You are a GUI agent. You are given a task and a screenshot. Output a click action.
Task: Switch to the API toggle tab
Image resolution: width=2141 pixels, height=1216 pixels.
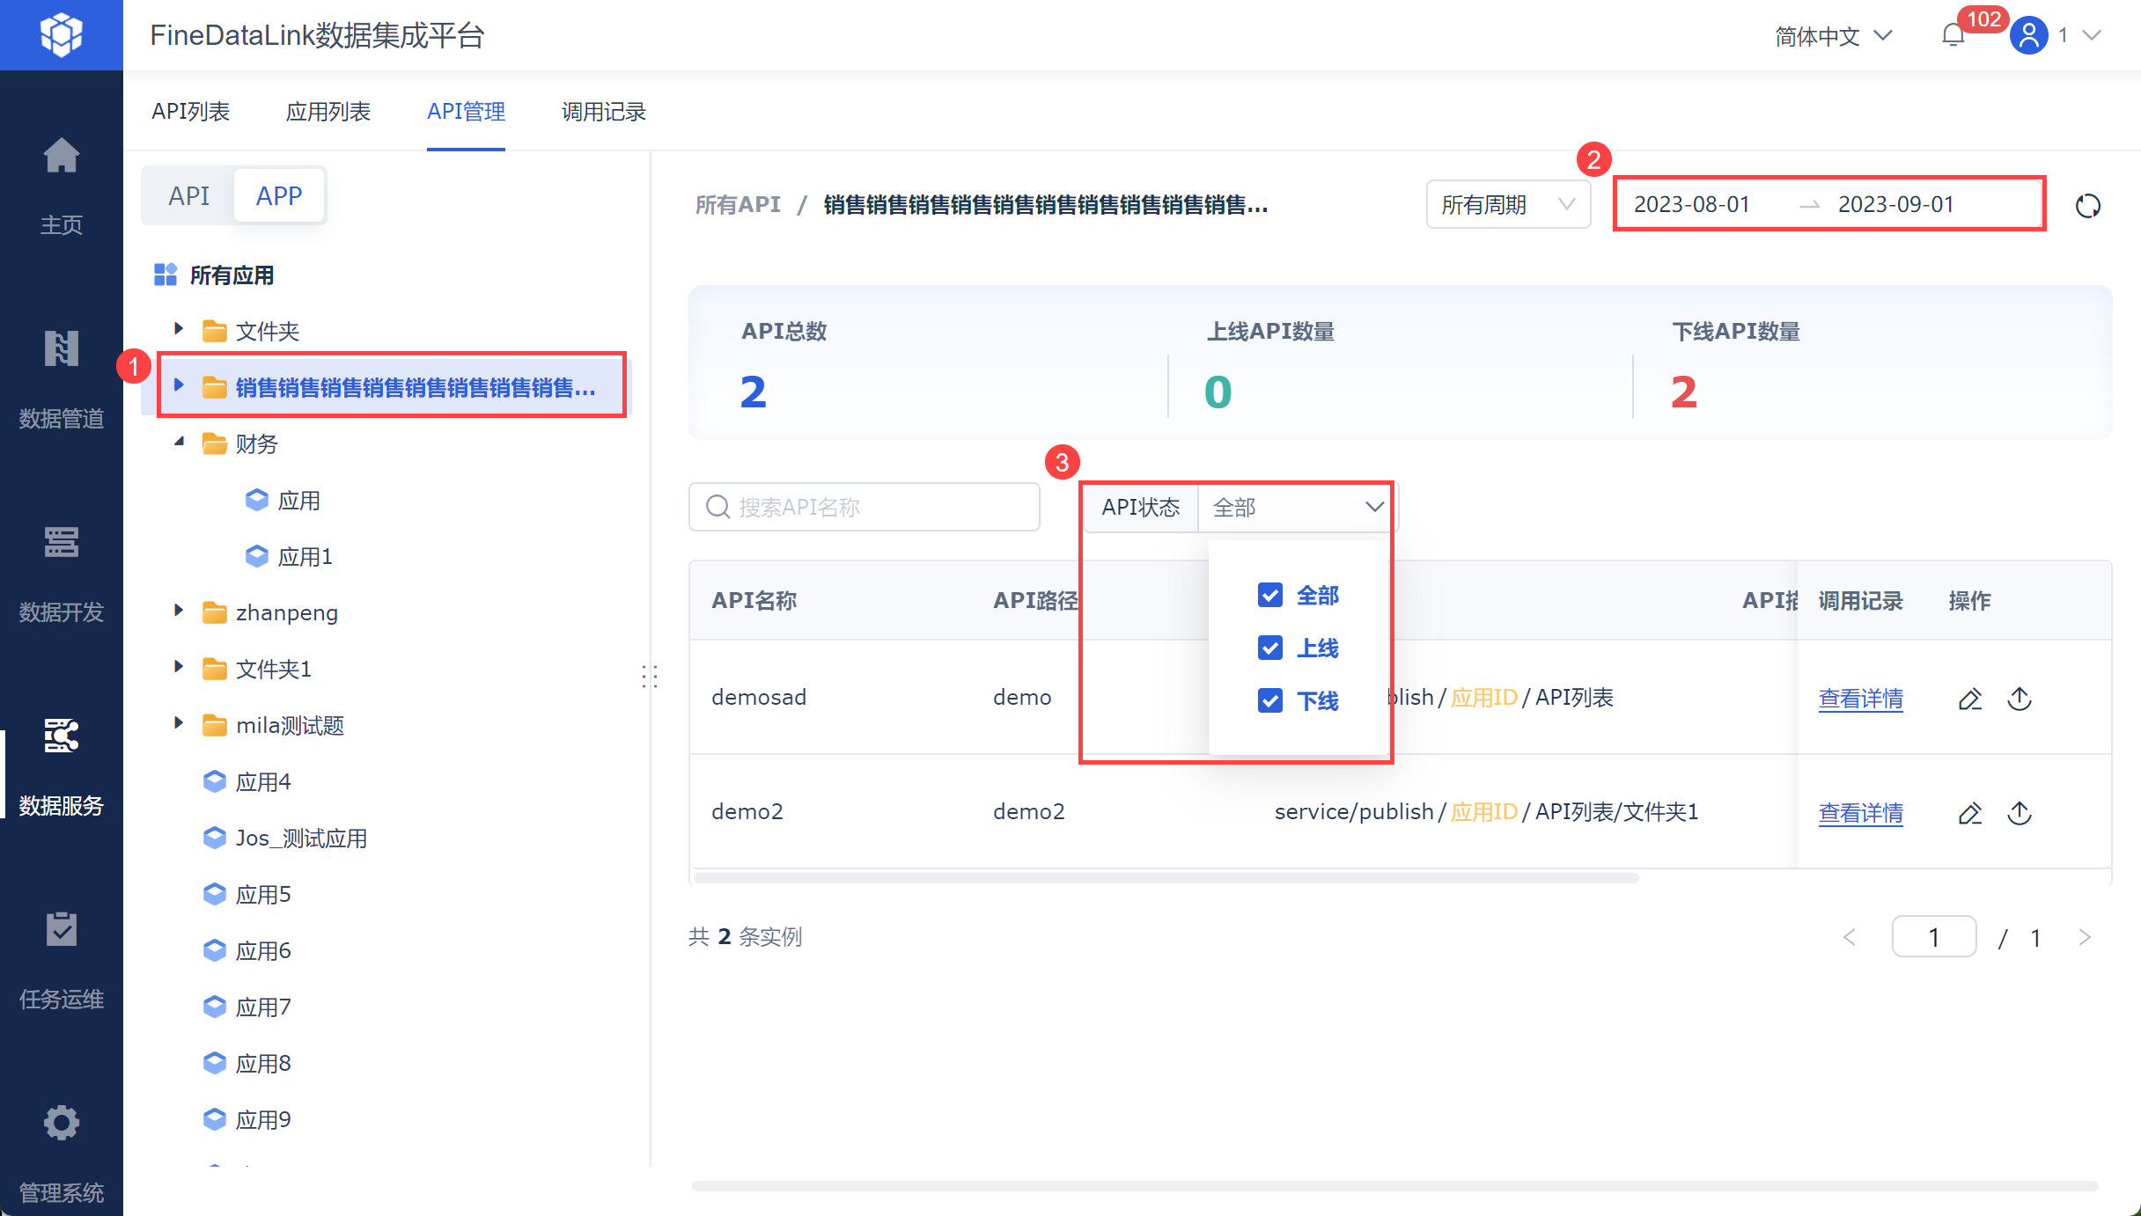[x=188, y=195]
